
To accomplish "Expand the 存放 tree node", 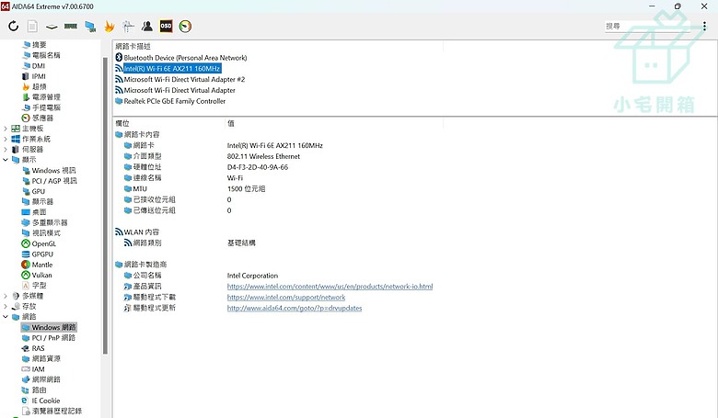I will pos(5,307).
